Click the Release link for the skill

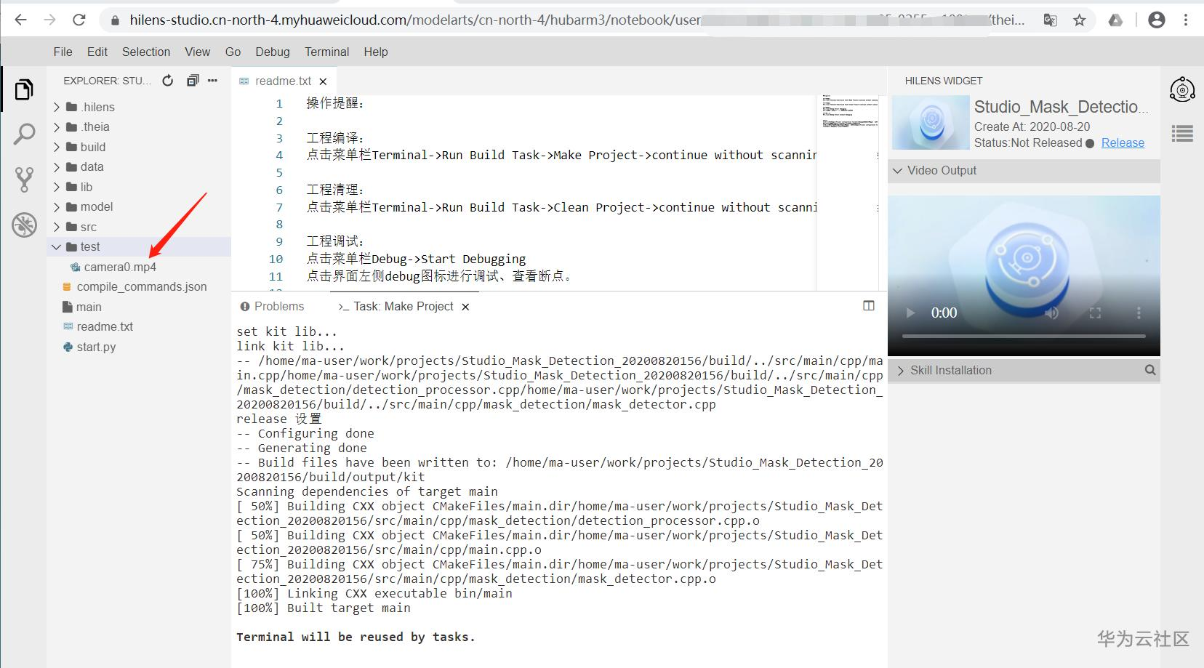[x=1123, y=142]
